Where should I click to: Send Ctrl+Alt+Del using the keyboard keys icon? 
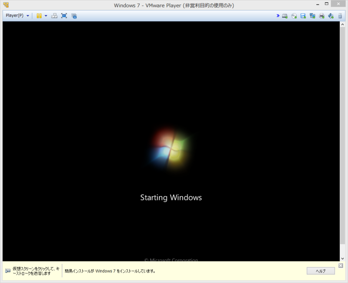tap(54, 16)
